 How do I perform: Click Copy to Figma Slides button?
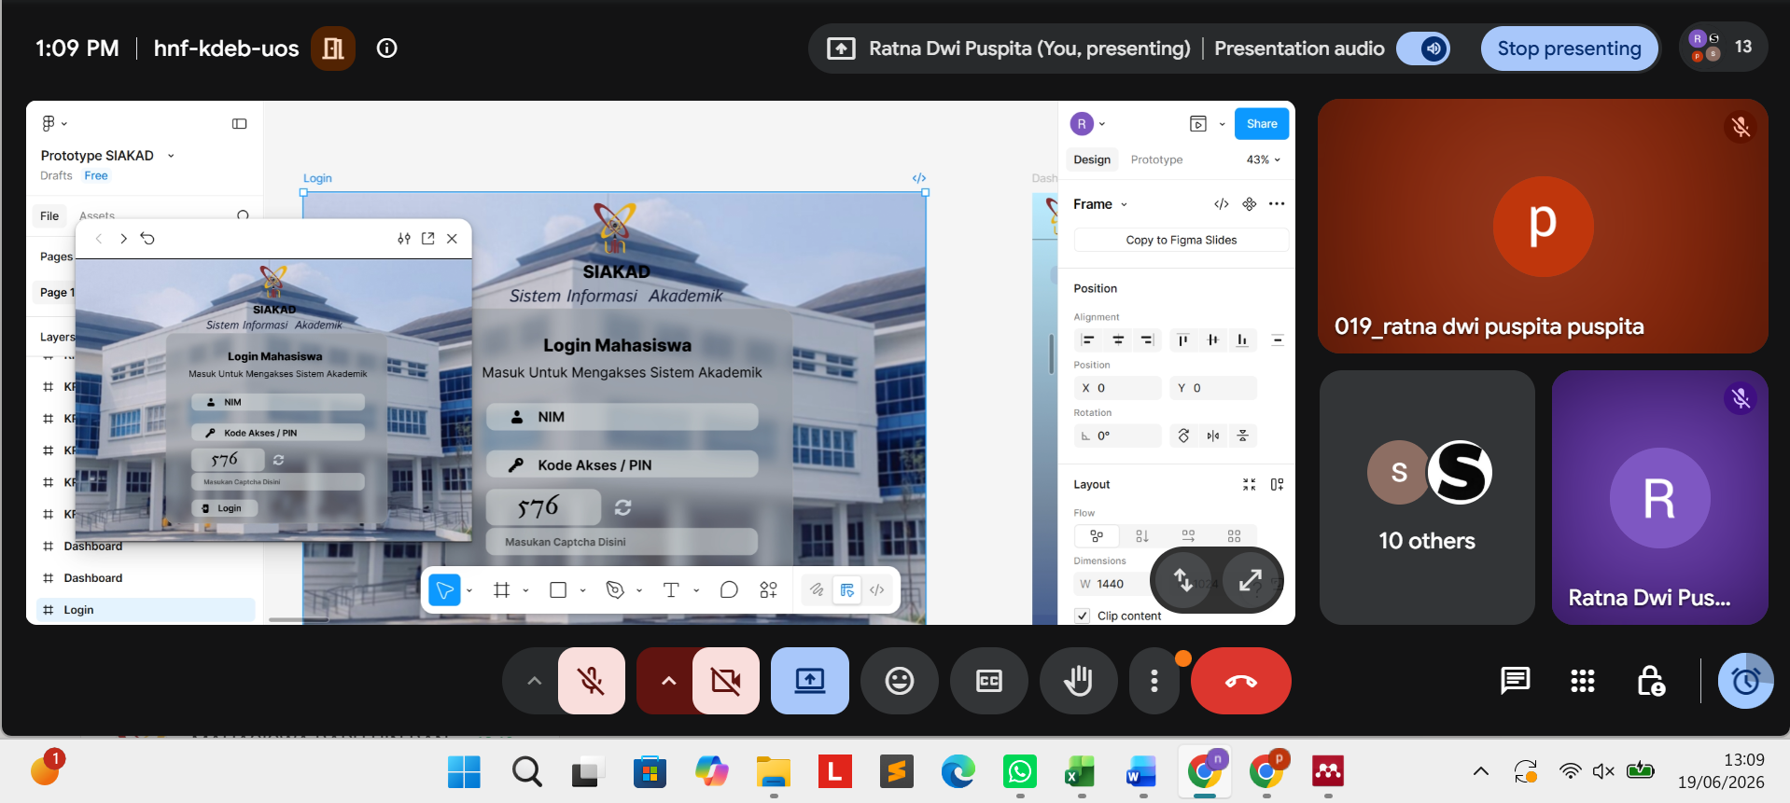coord(1182,240)
